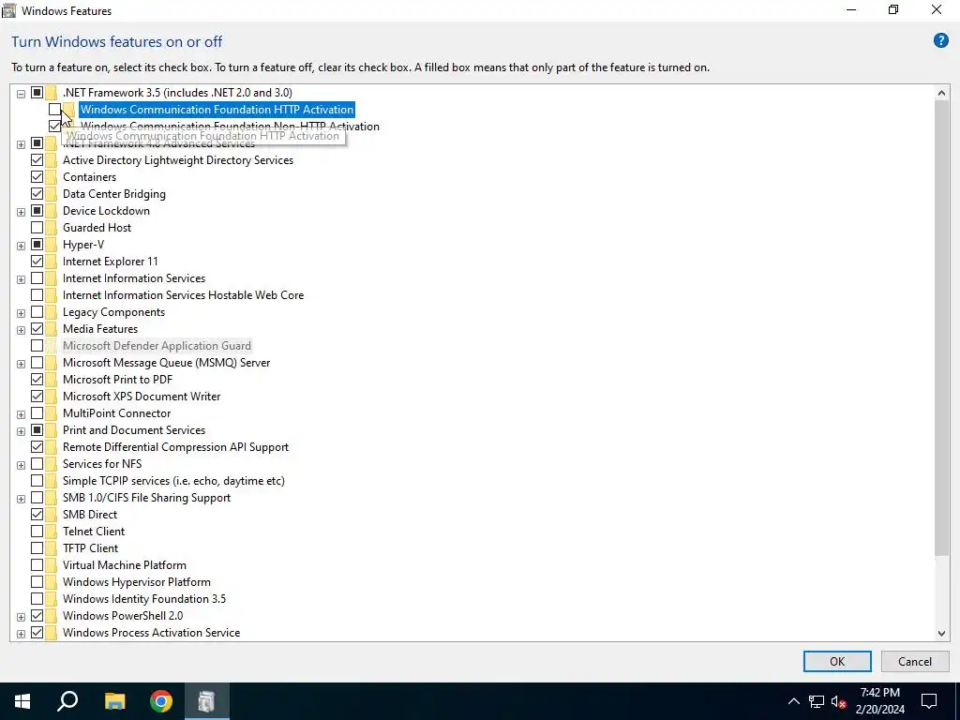Enable the Telnet Client checkbox

click(37, 532)
